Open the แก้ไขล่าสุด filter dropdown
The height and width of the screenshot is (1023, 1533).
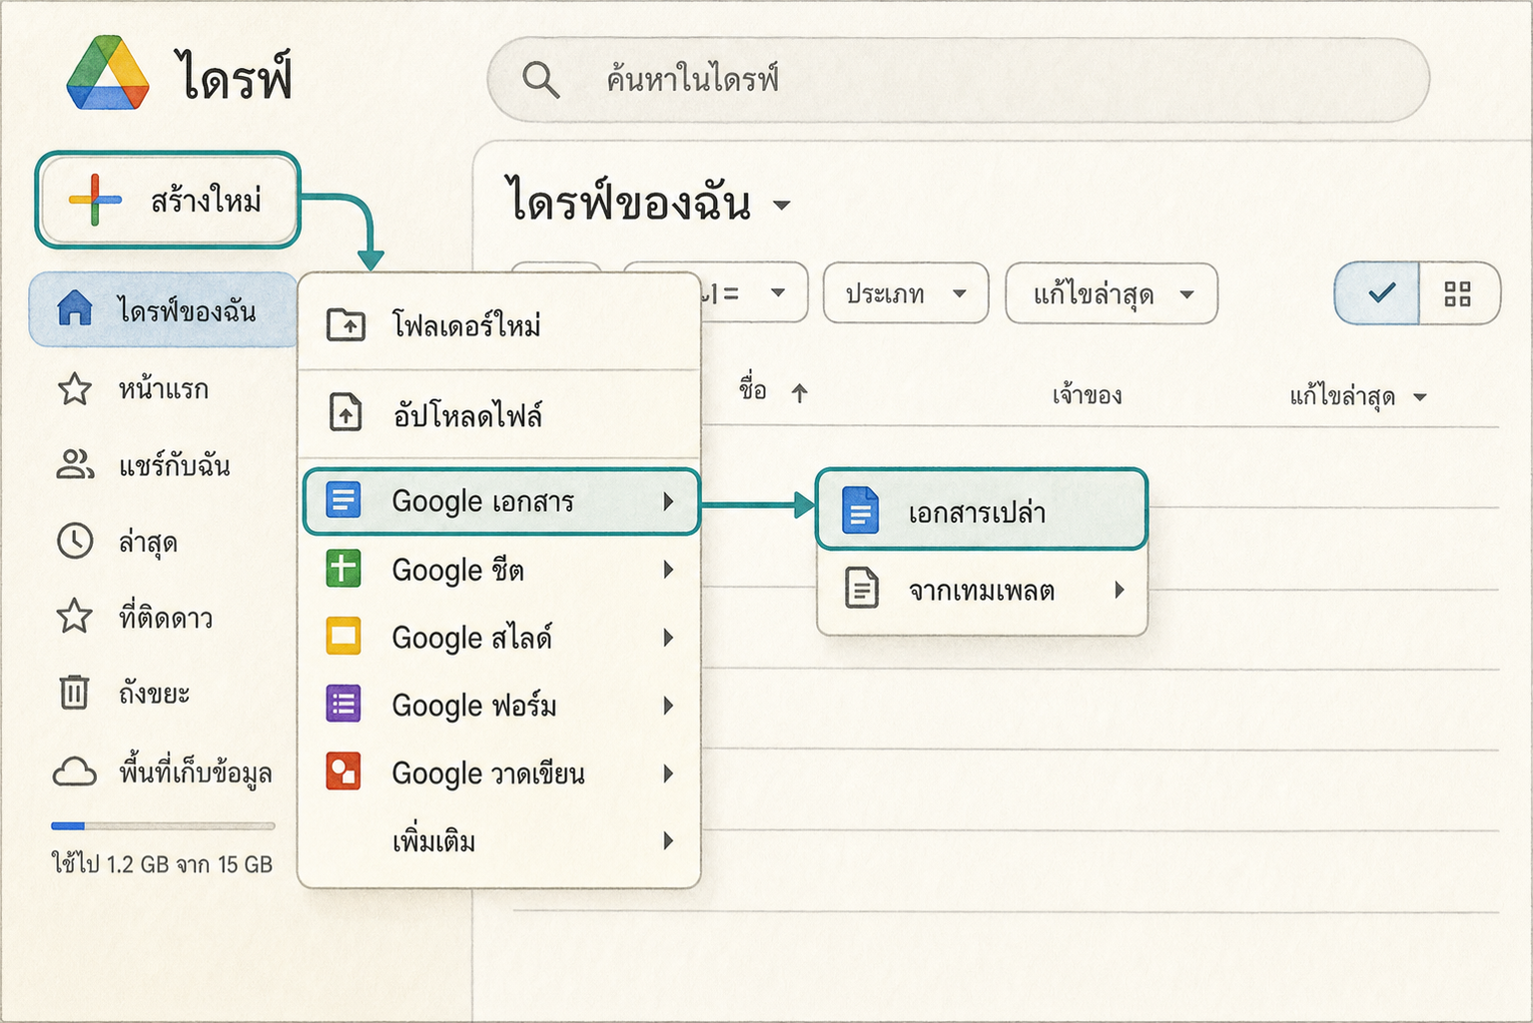click(x=1112, y=293)
